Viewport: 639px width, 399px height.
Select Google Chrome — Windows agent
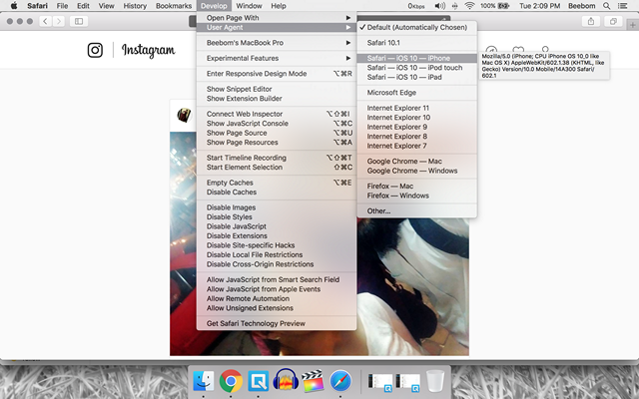[417, 171]
